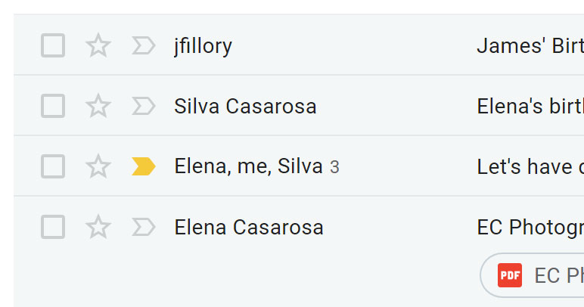Open the "Let's have" conversation subject
This screenshot has width=584, height=307.
click(530, 166)
